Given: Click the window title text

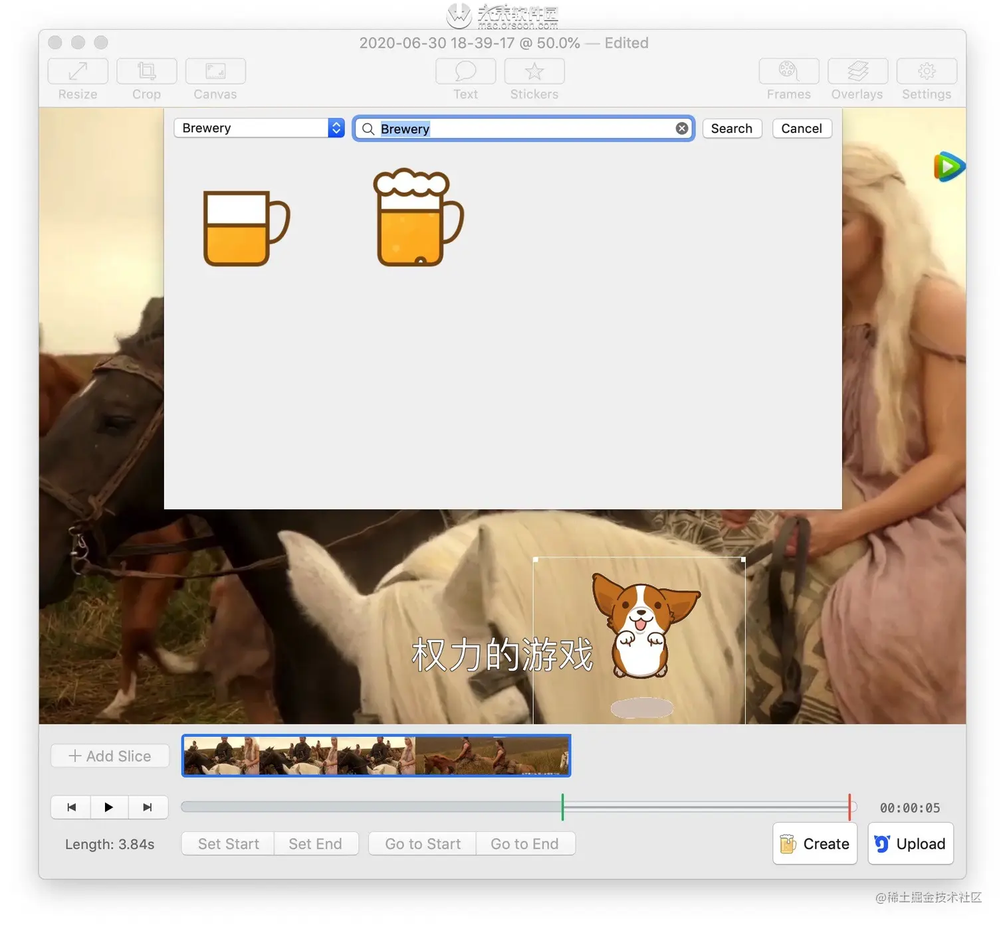Looking at the screenshot, I should (x=504, y=43).
